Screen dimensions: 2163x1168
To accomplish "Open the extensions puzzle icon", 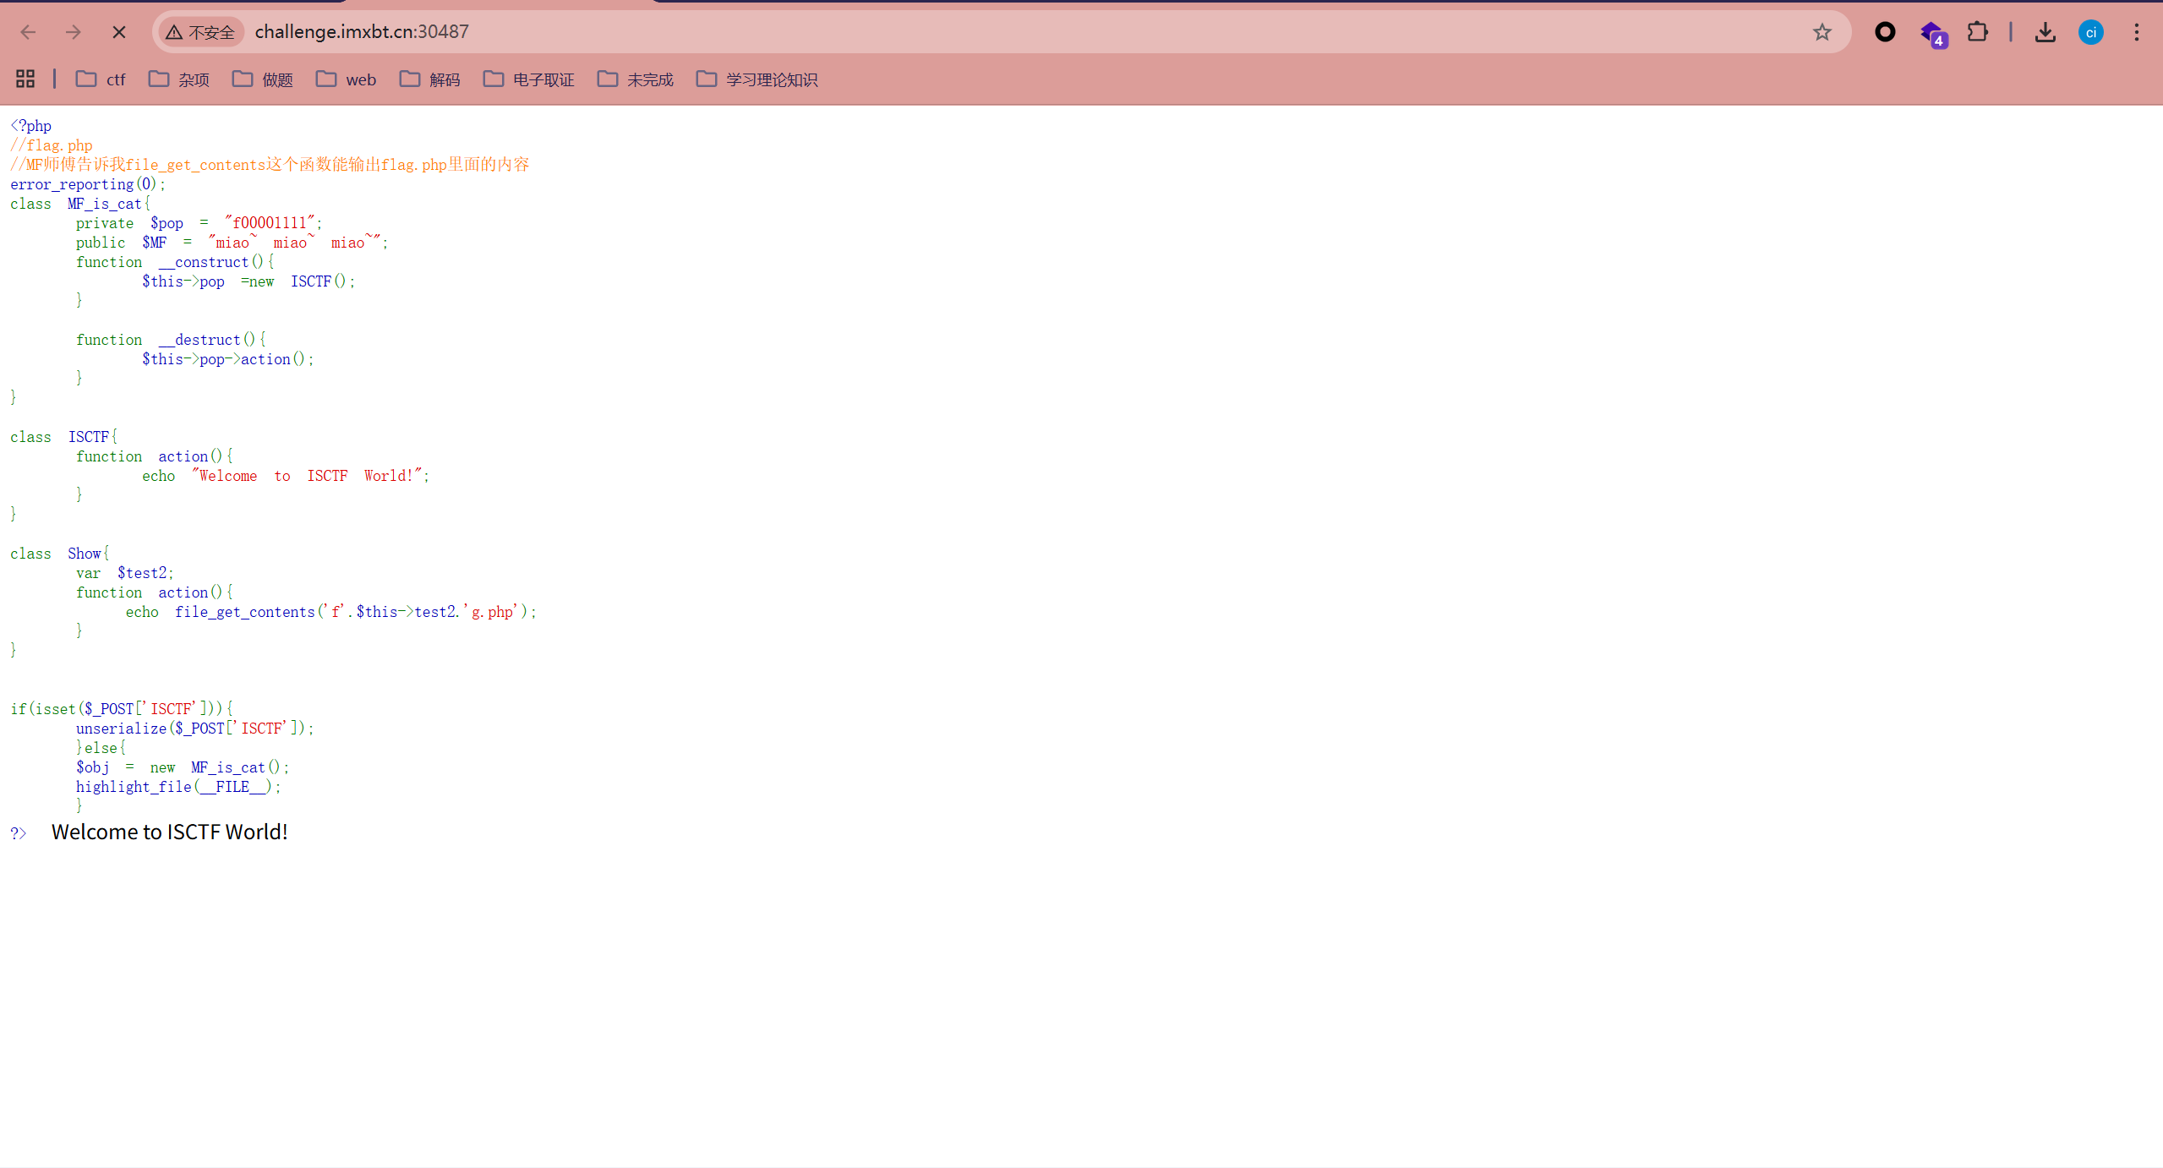I will point(1977,32).
